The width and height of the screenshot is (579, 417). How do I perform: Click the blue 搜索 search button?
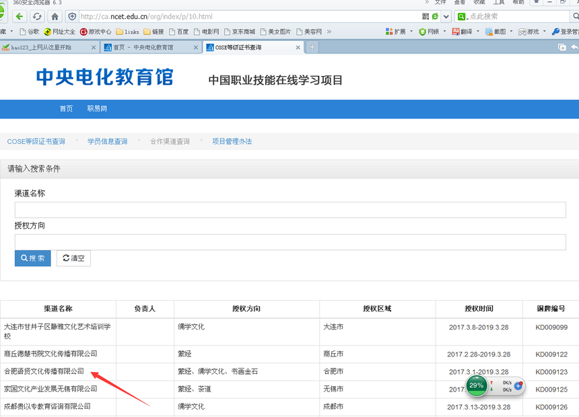point(33,258)
